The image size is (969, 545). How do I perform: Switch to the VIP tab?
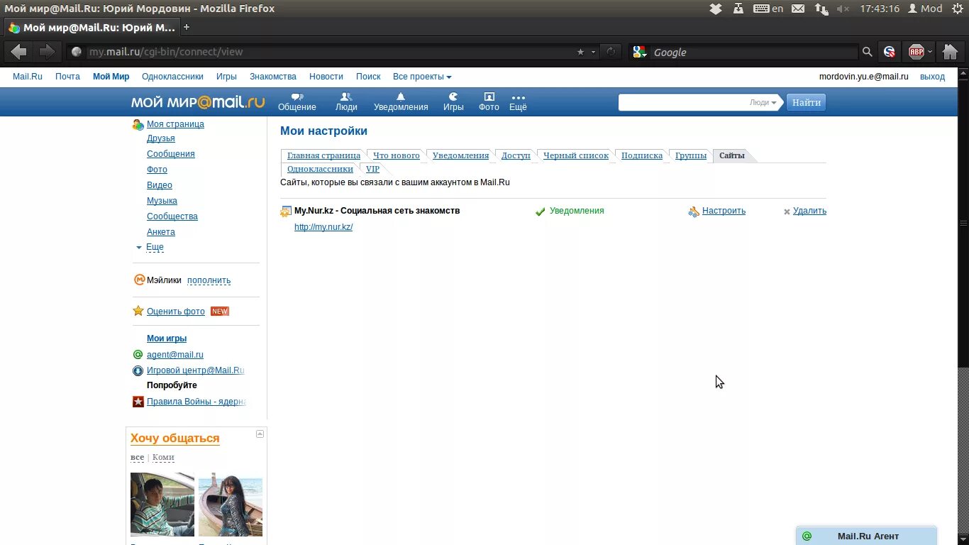372,169
